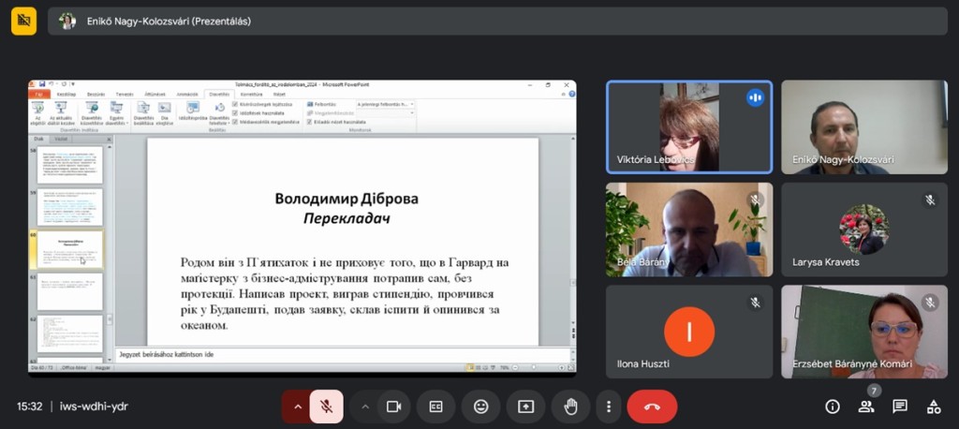959x429 pixels.
Task: Expand audio settings arrow beside microphone
Action: 298,407
